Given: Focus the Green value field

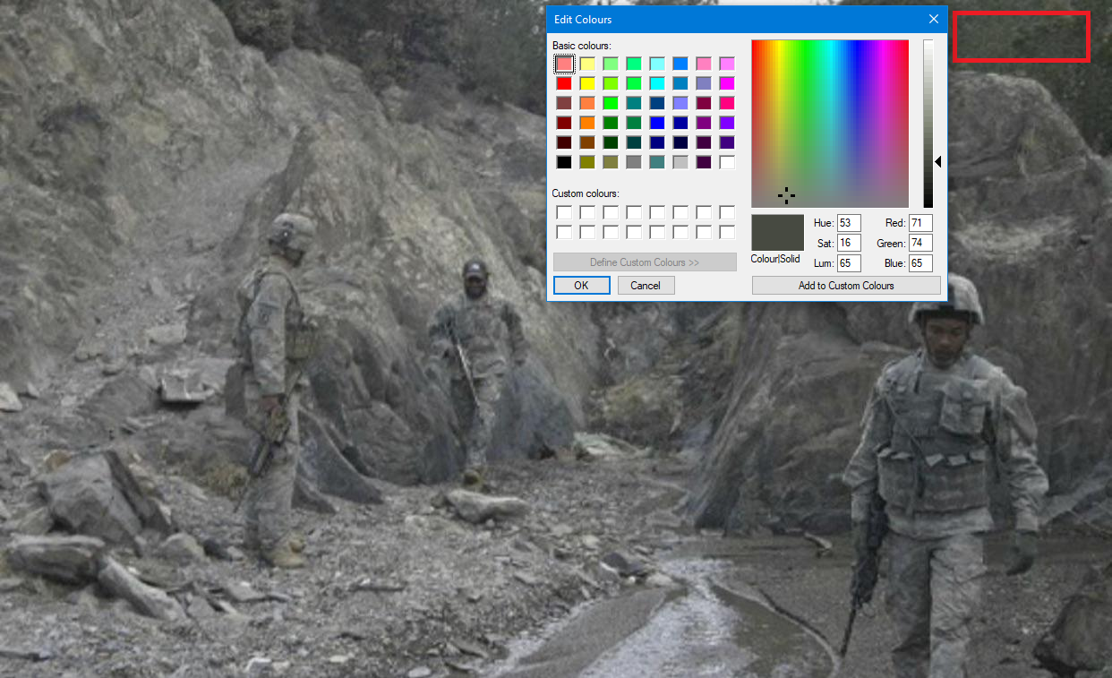Looking at the screenshot, I should click(920, 243).
